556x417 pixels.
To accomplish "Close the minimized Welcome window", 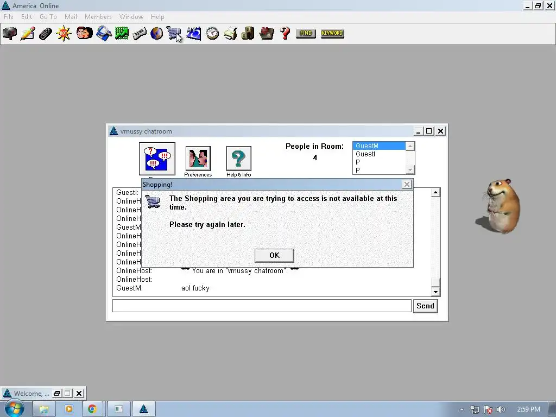I will tap(79, 393).
